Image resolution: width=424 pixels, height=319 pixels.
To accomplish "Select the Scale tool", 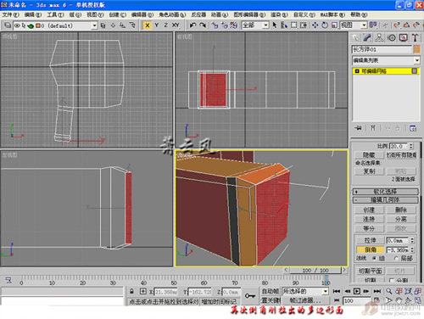I will 334,25.
